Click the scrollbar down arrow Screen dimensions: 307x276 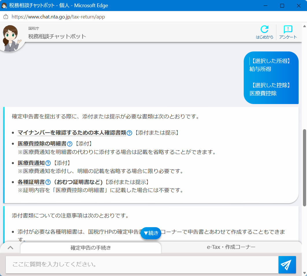coord(304,273)
